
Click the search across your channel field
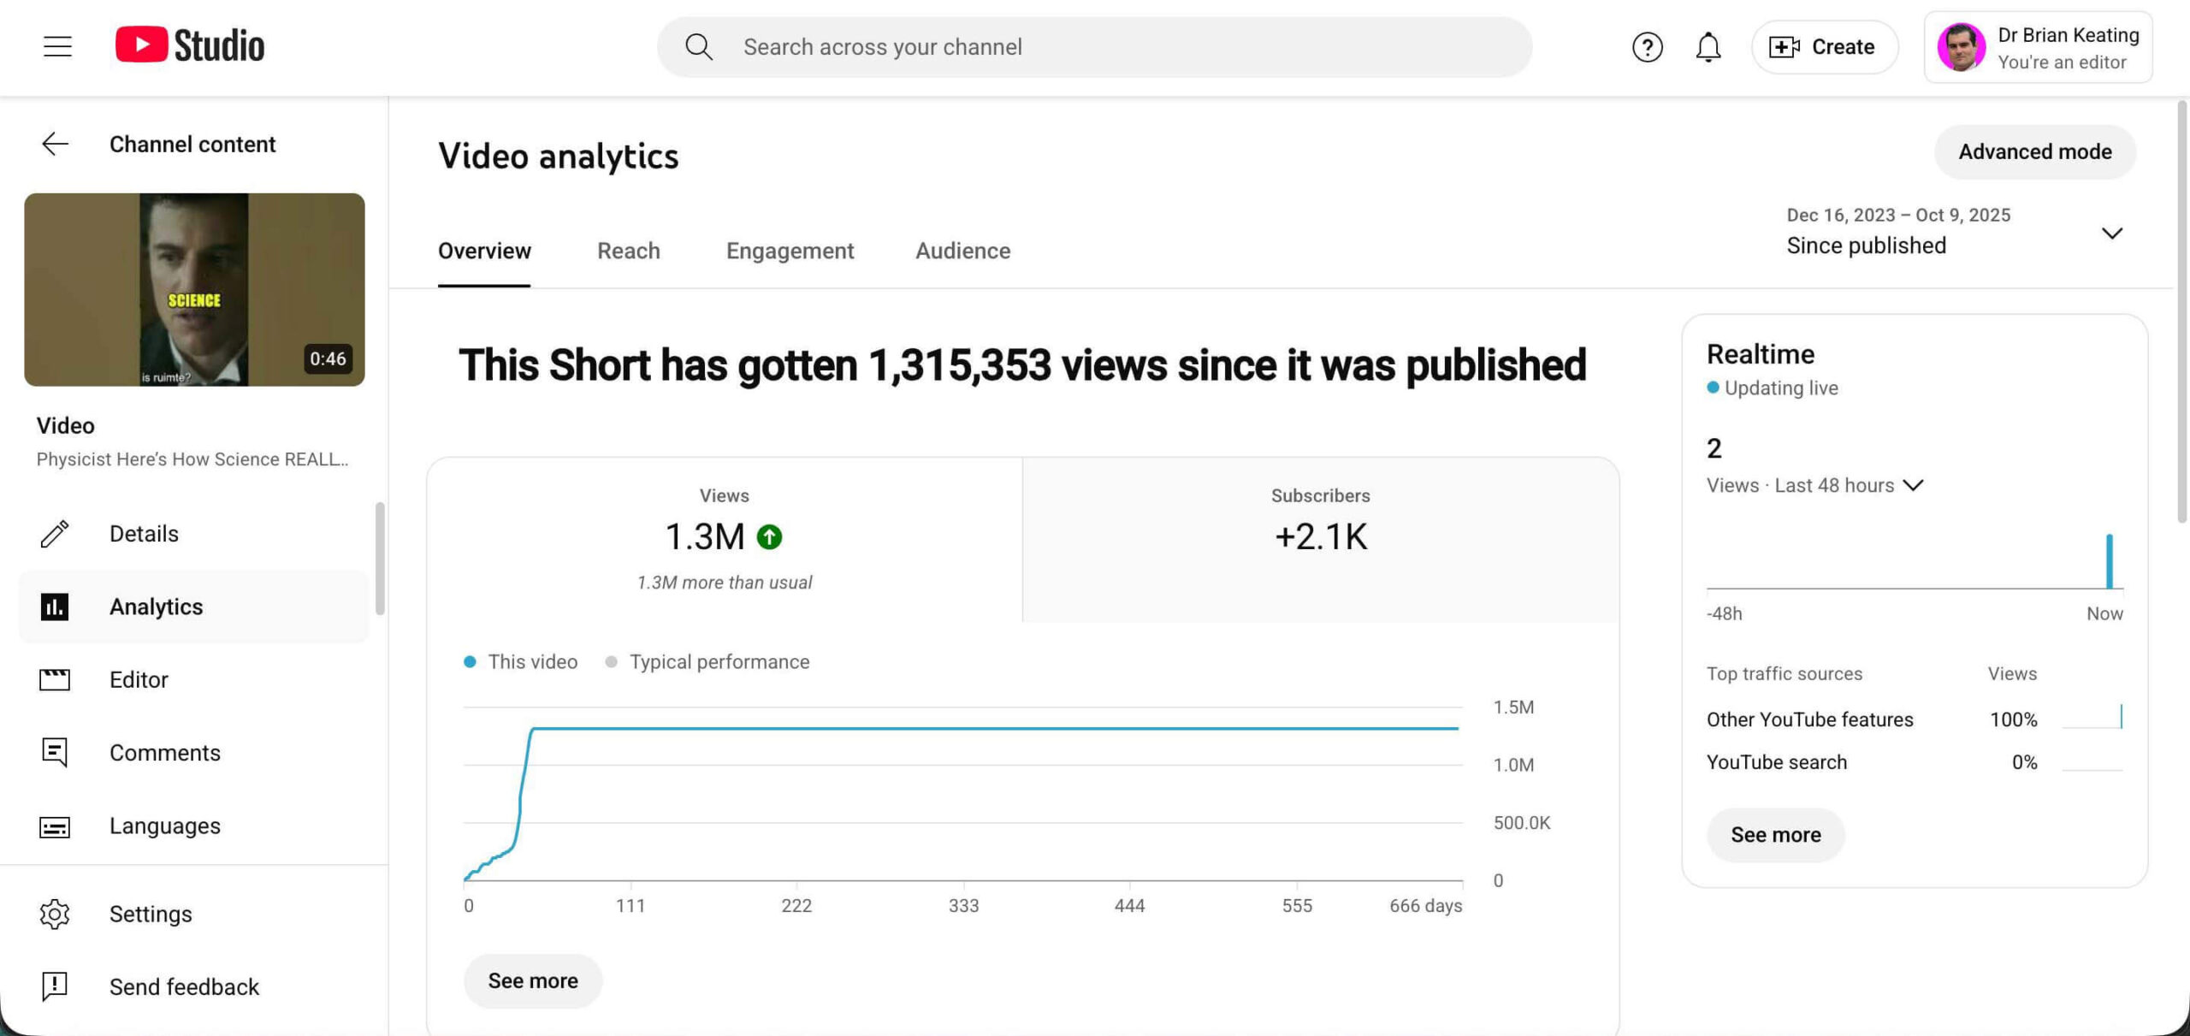tap(1095, 47)
